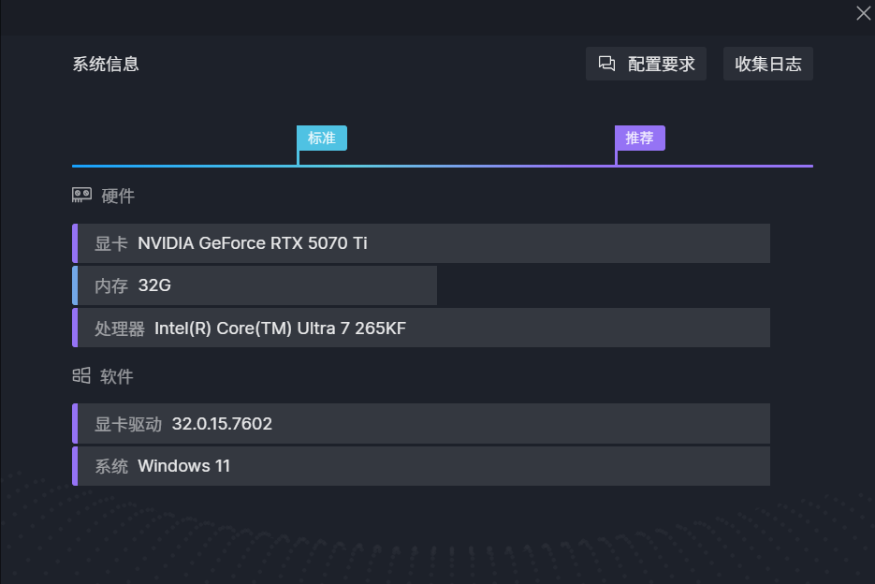Viewport: 875px width, 584px height.
Task: Open 配置要求 configuration requirements
Action: [x=646, y=64]
